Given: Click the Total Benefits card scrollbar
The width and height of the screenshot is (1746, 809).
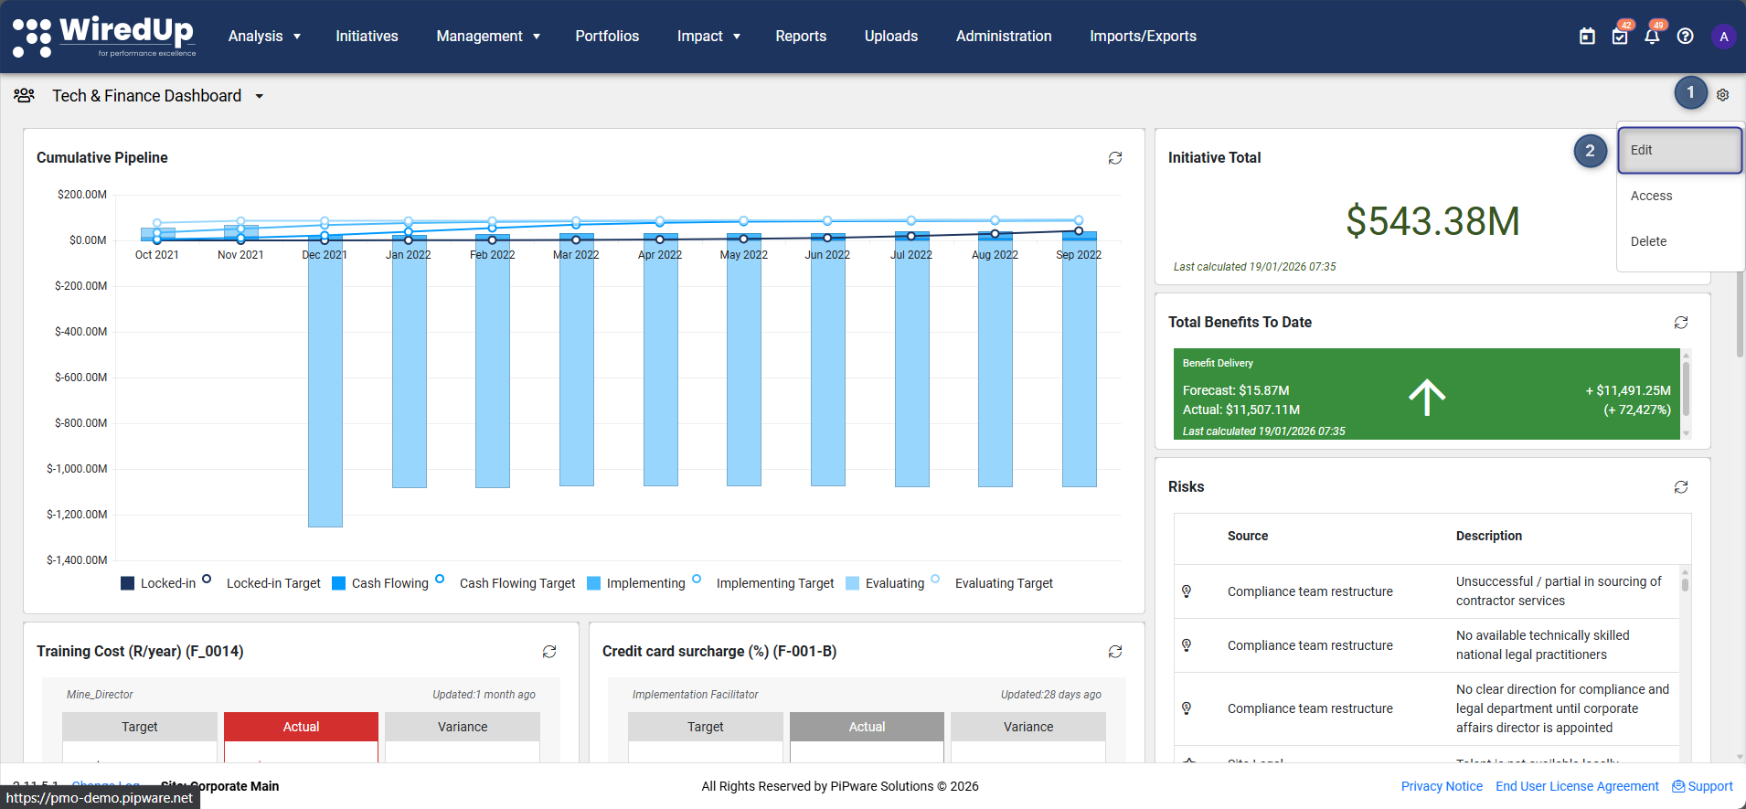Looking at the screenshot, I should pos(1686,389).
